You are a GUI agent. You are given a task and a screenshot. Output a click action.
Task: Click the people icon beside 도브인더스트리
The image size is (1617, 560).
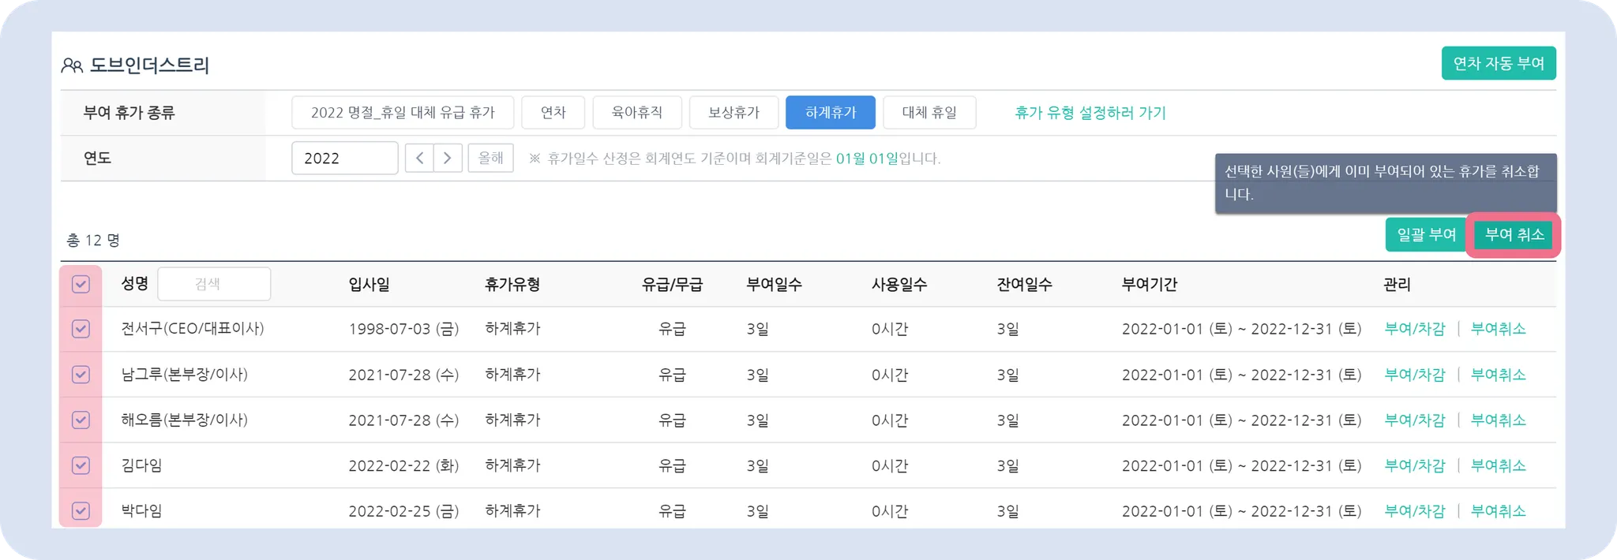(72, 65)
